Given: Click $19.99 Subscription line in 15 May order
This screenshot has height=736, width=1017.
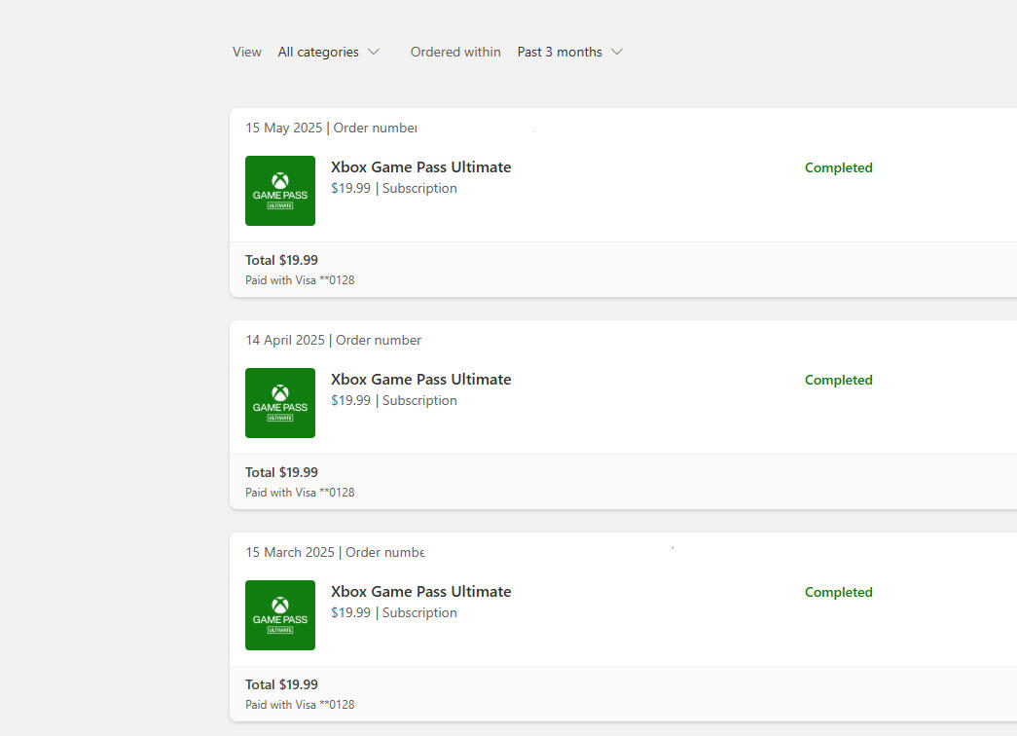Looking at the screenshot, I should point(394,188).
